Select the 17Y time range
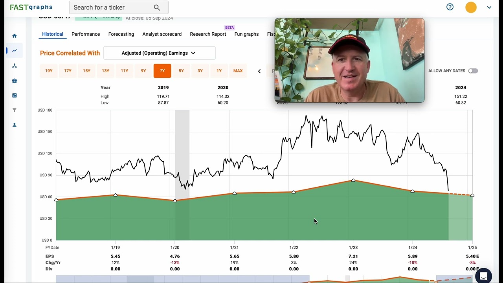The image size is (503, 283). (68, 71)
